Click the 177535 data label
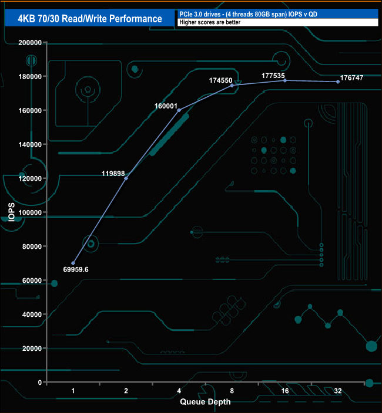The image size is (382, 413). tap(273, 76)
